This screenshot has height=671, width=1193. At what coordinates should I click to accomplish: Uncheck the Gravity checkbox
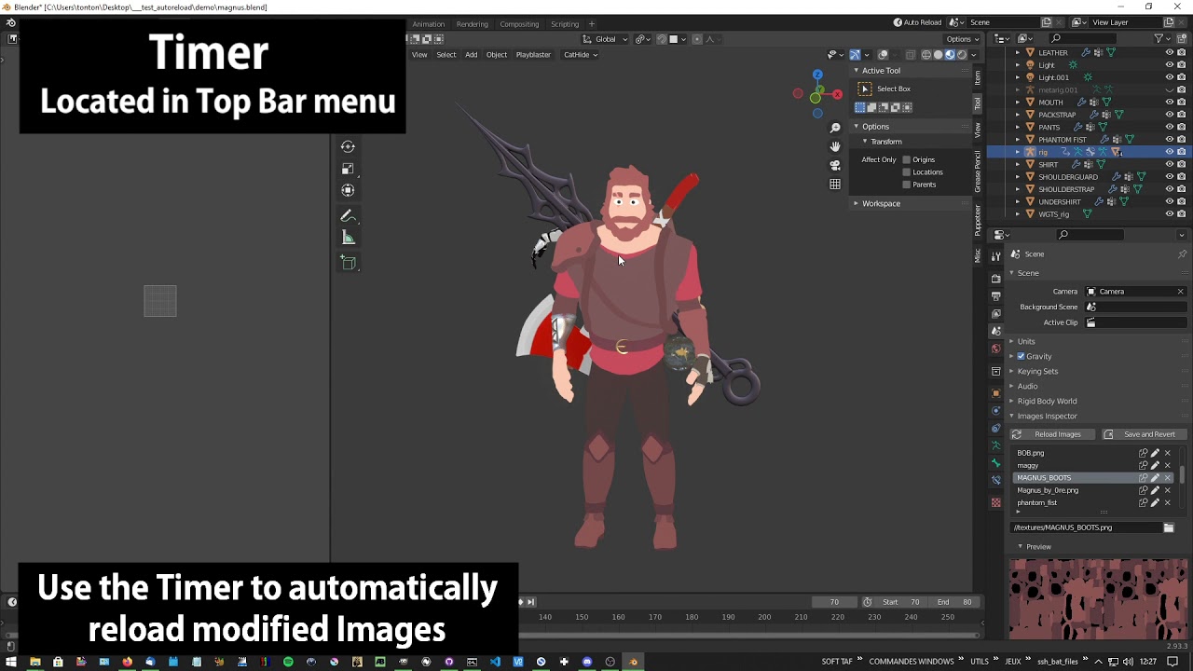tap(1021, 356)
